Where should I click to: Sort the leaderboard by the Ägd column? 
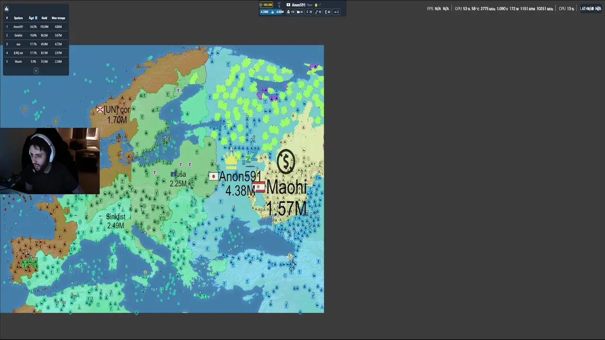point(33,18)
